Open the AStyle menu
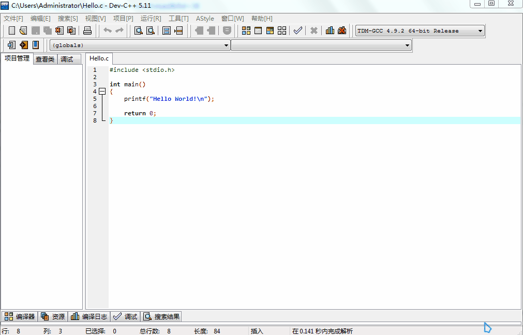 [205, 19]
